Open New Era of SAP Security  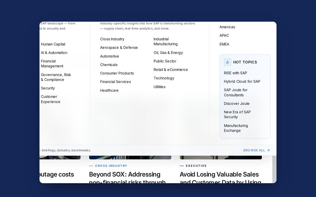tap(237, 115)
